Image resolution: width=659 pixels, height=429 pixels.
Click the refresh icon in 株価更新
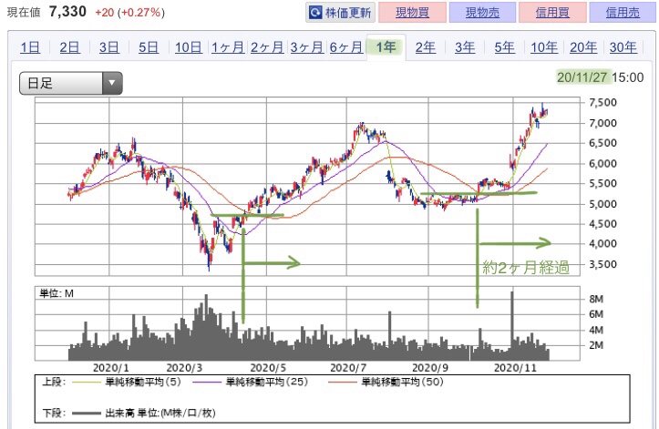pyautogui.click(x=314, y=13)
